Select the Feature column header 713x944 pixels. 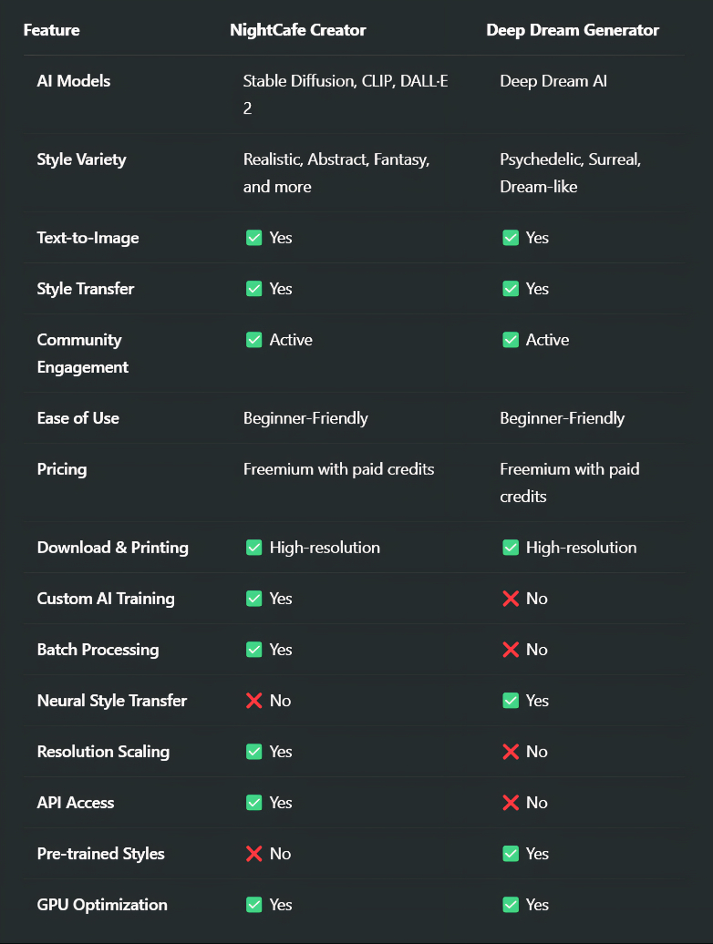pos(52,30)
